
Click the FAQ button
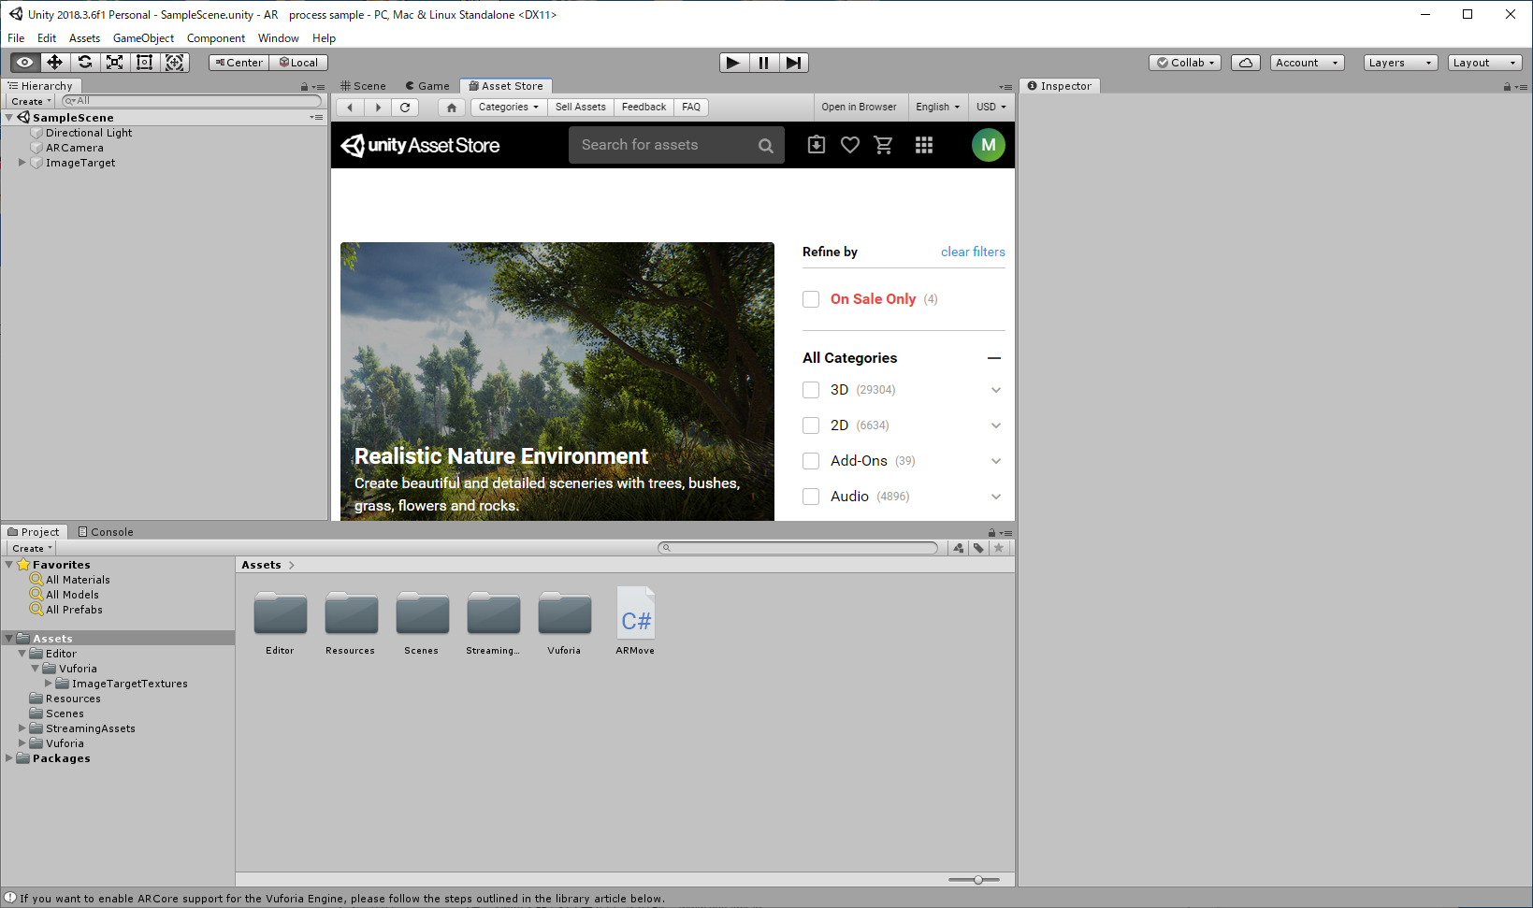point(691,108)
